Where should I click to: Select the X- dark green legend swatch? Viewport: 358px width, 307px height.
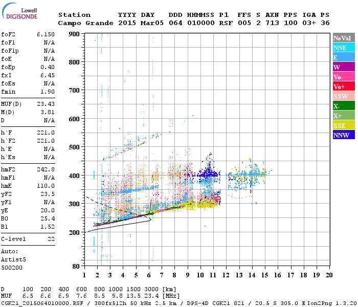344,106
